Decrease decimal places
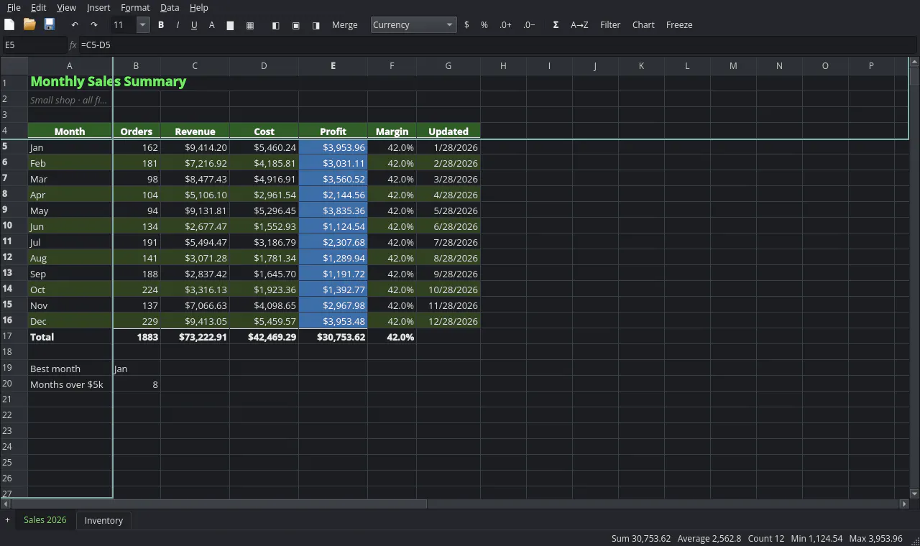Image resolution: width=920 pixels, height=546 pixels. click(x=529, y=24)
